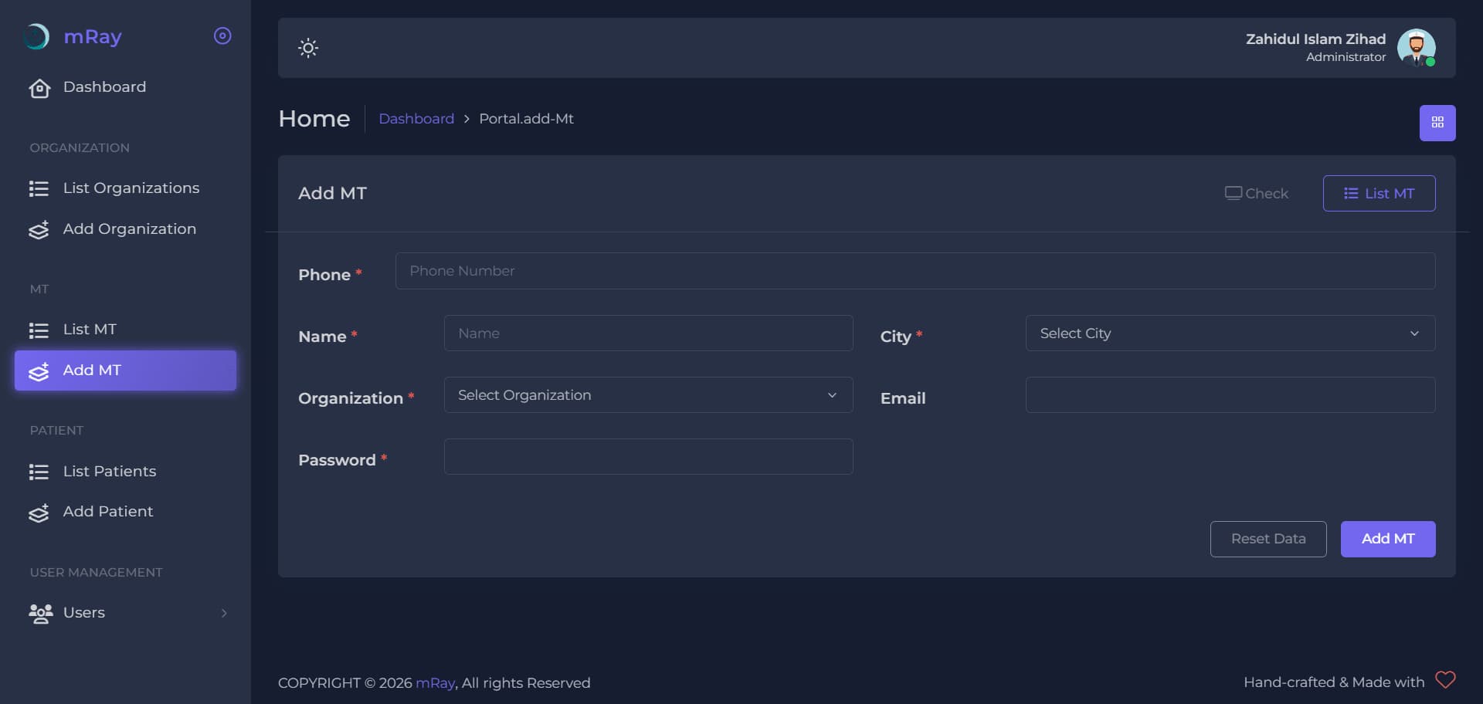Click the user avatar picture

coord(1416,48)
